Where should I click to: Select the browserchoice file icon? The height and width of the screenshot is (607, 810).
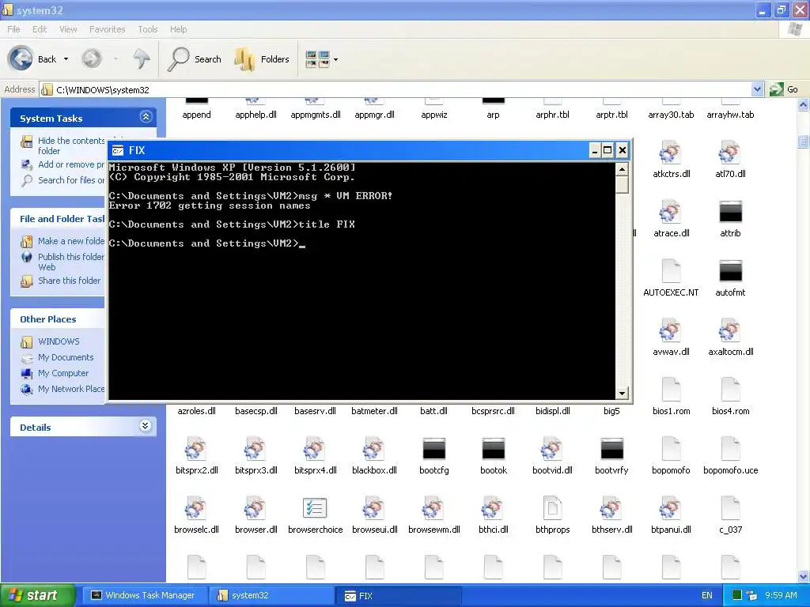click(x=315, y=508)
